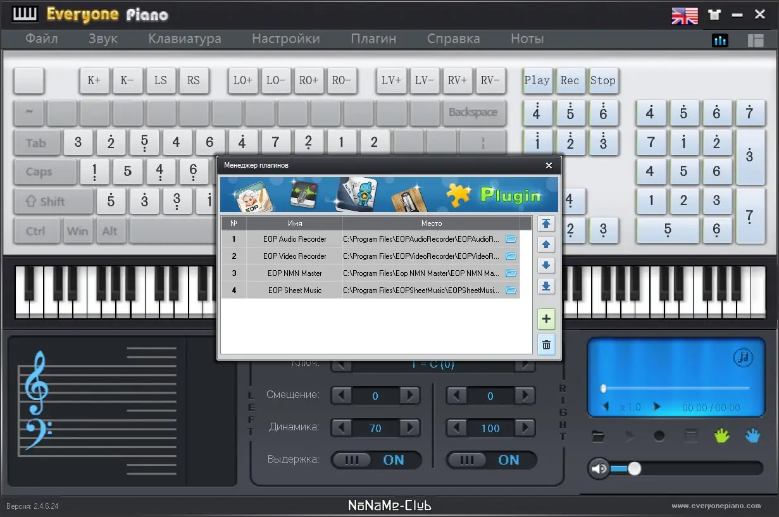Select the EOP NMN Master row
This screenshot has width=779, height=517.
(370, 273)
